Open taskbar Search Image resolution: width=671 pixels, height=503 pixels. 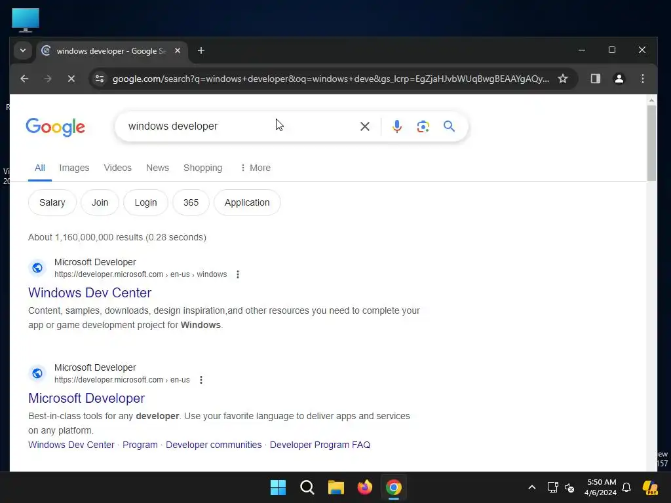pyautogui.click(x=307, y=487)
